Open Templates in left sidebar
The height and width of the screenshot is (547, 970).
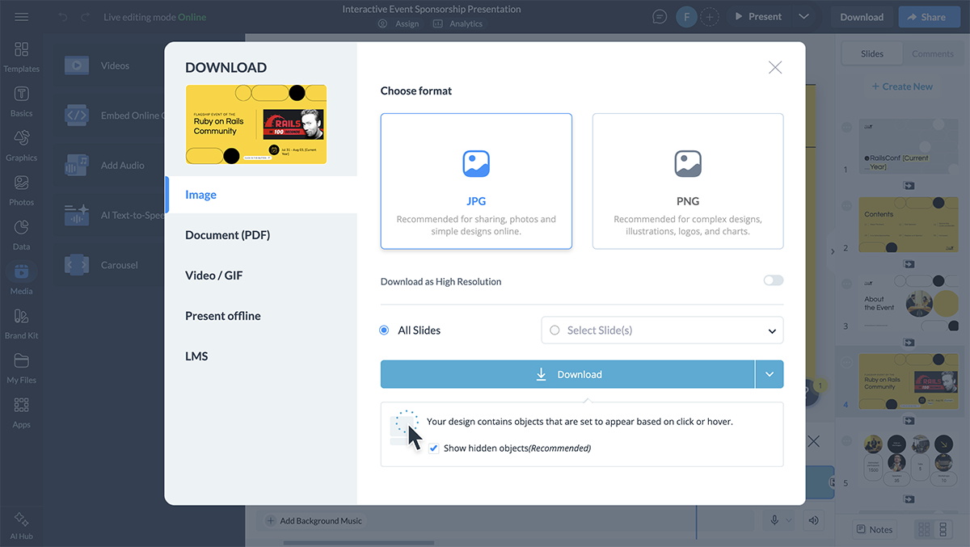(x=22, y=57)
